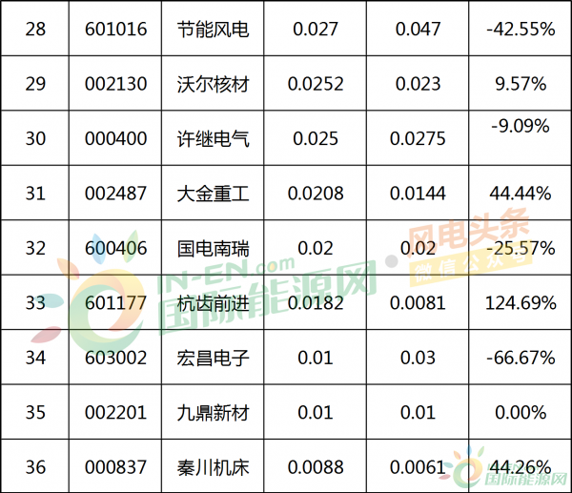Click value 0.0252
This screenshot has height=493, width=572.
(316, 84)
